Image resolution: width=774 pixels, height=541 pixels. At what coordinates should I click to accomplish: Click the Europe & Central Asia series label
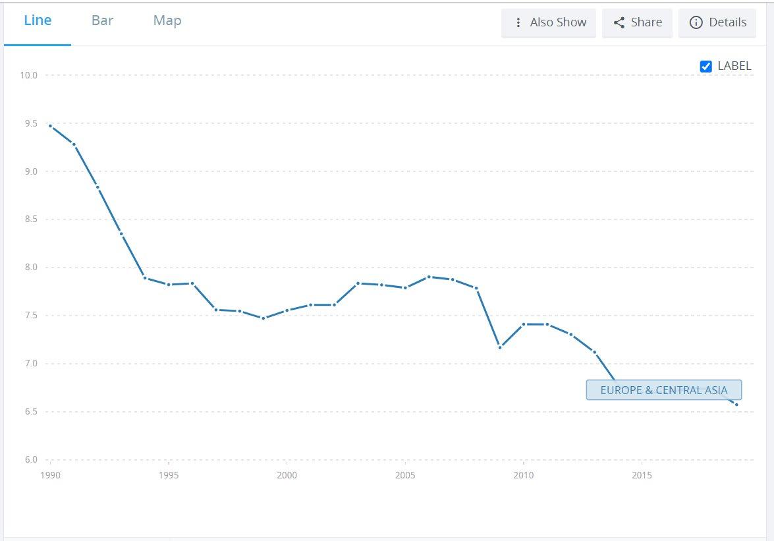(663, 390)
